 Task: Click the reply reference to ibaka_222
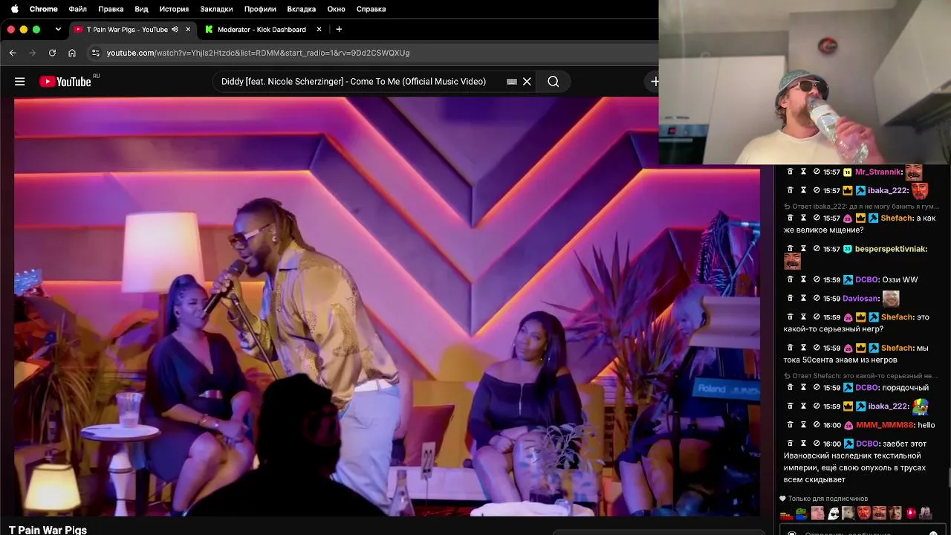tap(861, 207)
